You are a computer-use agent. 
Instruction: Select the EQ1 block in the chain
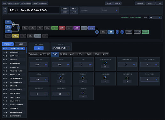pyautogui.click(x=69, y=28)
